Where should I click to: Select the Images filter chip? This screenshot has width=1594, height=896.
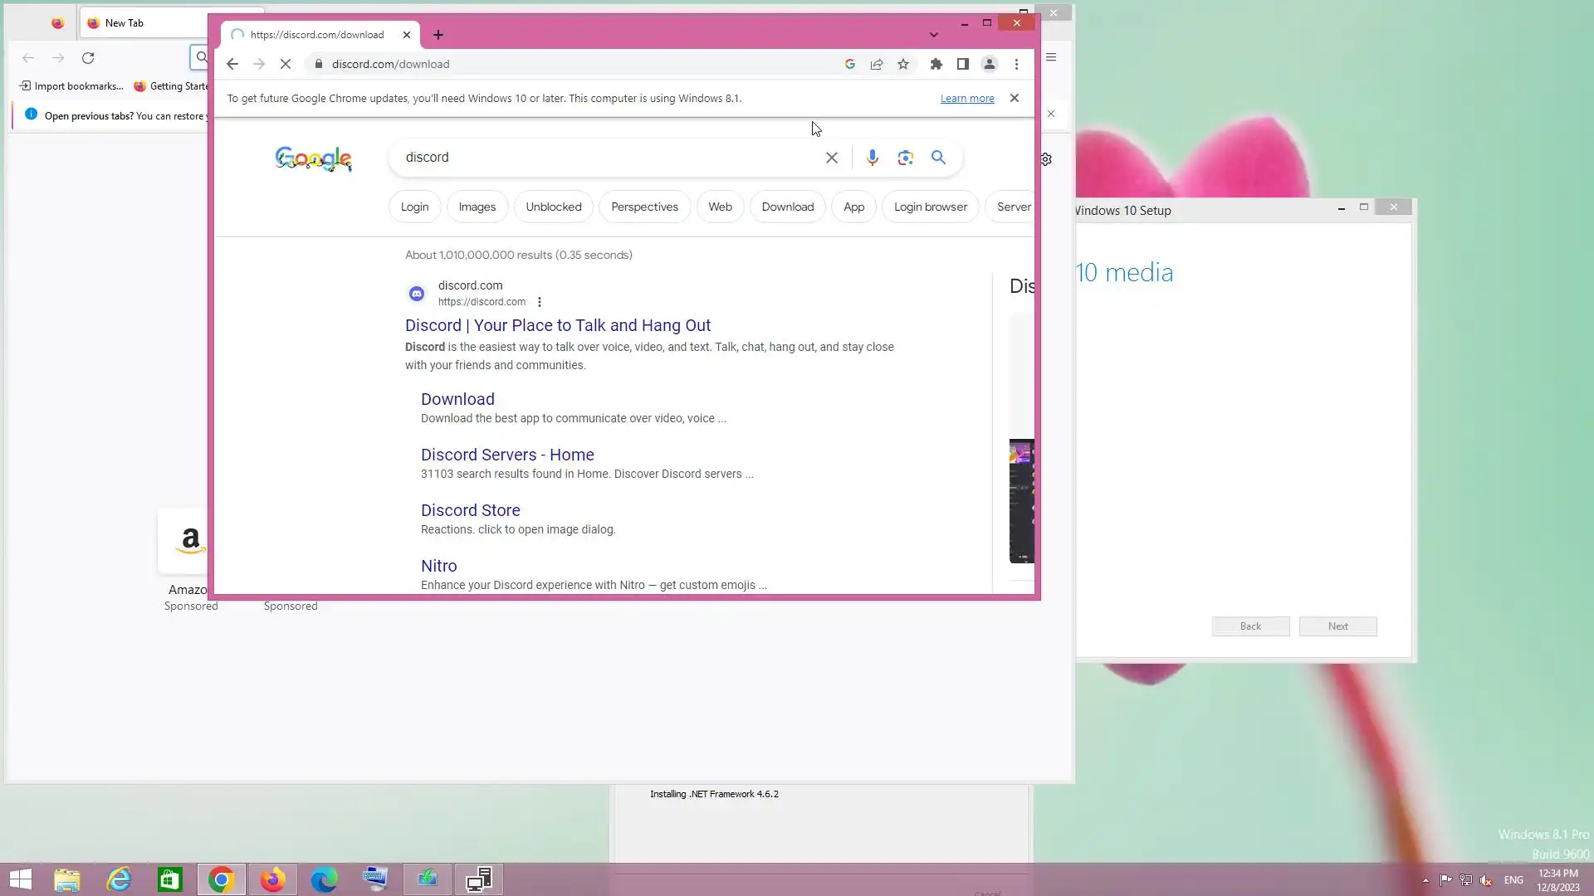(477, 207)
